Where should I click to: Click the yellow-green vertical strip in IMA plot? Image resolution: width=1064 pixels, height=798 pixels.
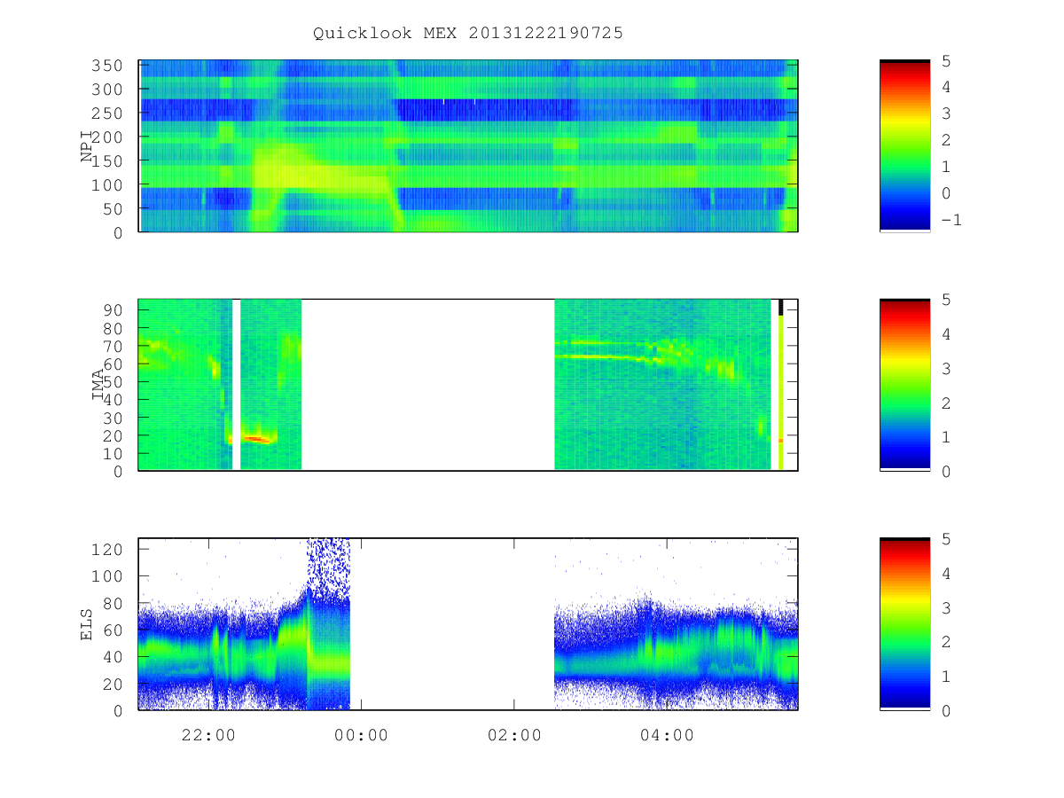coord(781,392)
